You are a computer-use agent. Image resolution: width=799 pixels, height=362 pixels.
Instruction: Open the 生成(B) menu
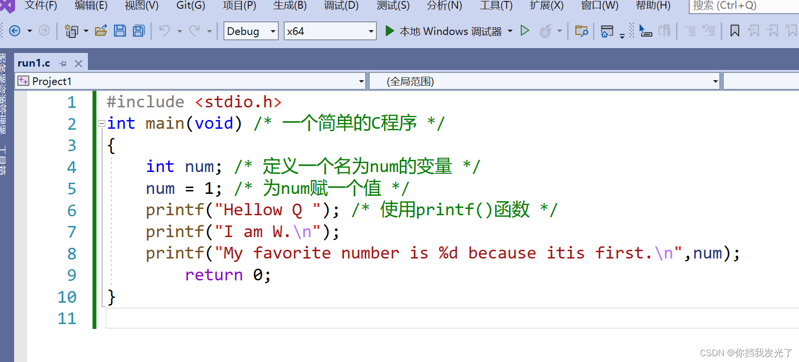289,5
